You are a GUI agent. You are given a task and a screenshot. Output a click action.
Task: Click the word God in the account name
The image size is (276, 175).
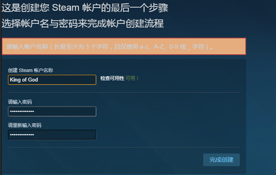33,80
